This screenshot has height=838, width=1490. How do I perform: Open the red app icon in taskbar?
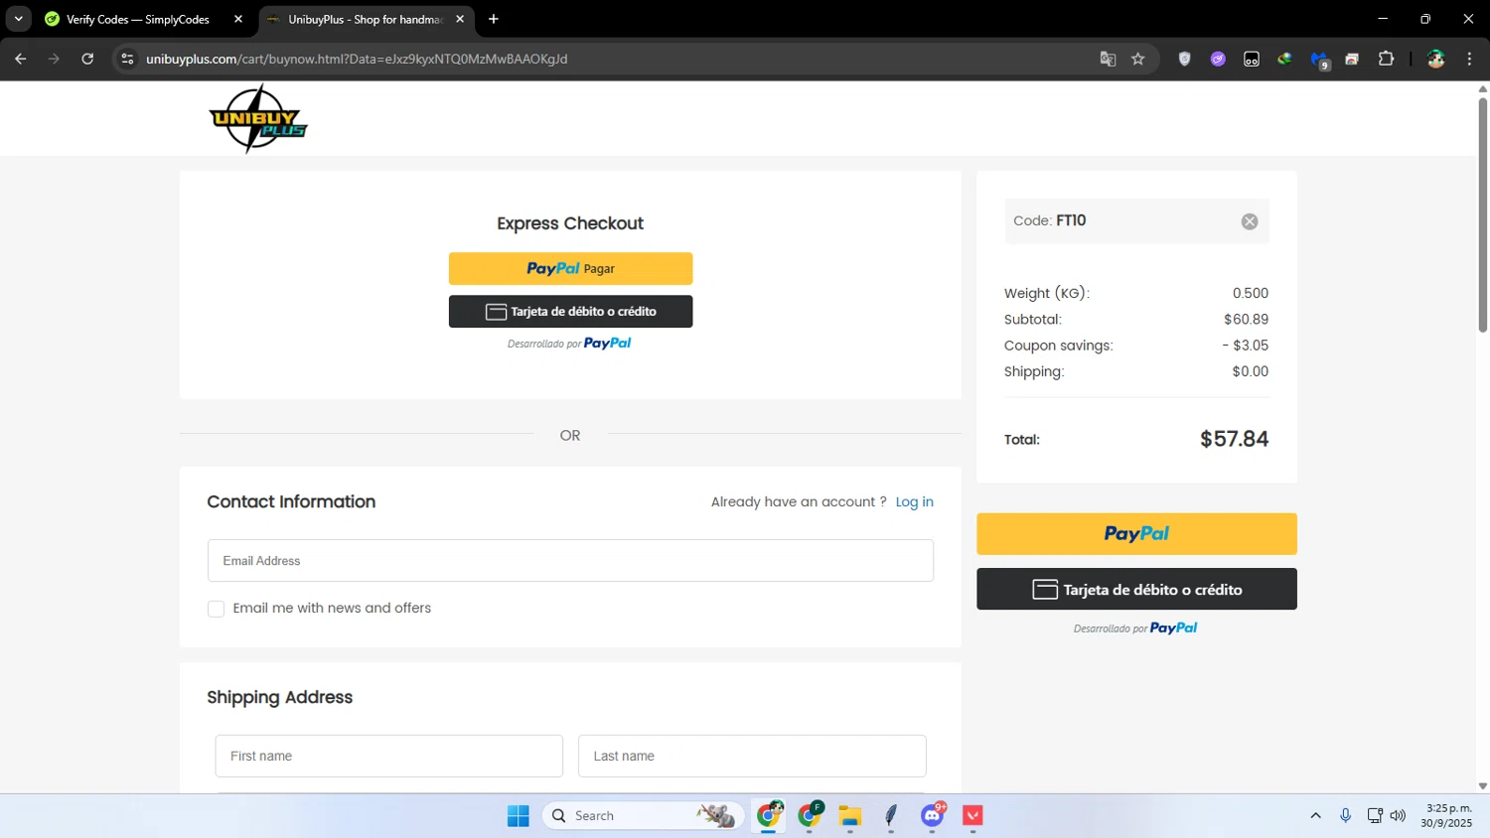tap(972, 815)
